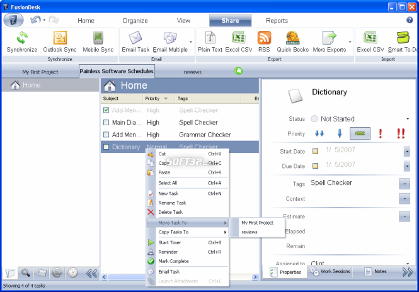This screenshot has height=292, width=419.
Task: Open the Status dropdown arrow
Action: pos(408,119)
